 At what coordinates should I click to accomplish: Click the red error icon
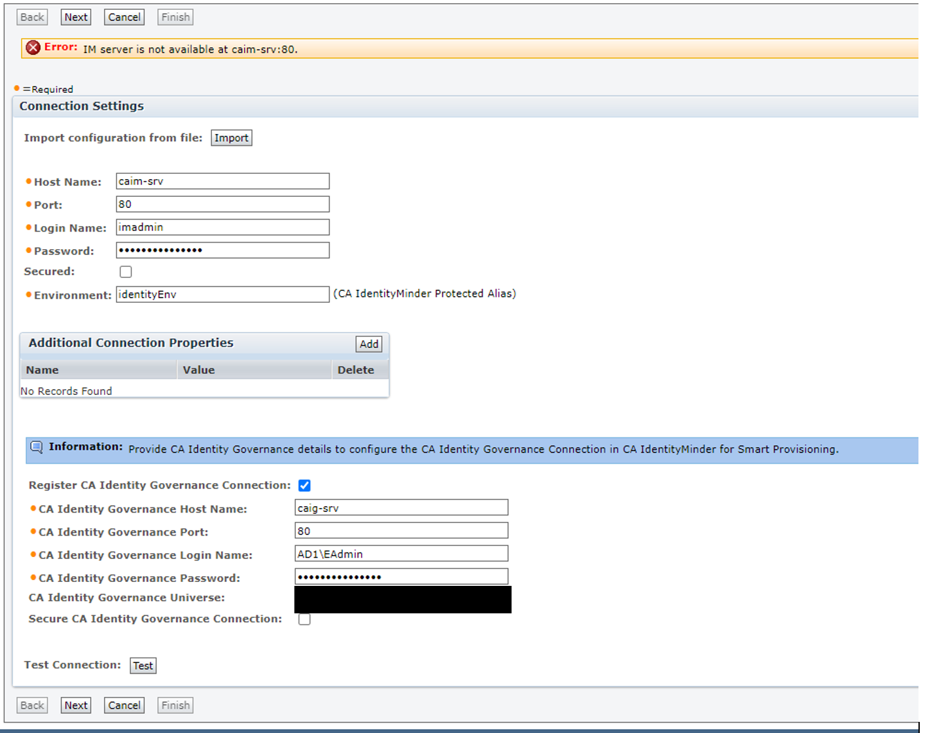point(33,47)
